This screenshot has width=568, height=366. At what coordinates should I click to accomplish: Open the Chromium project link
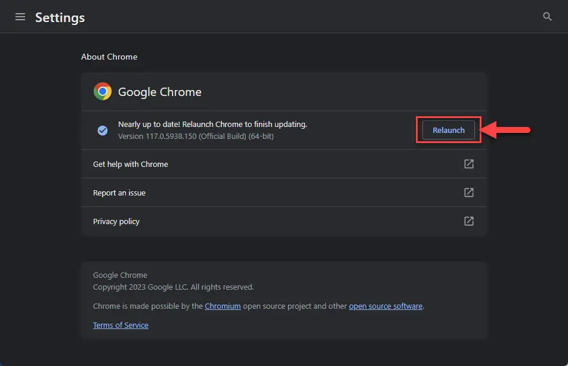click(x=223, y=306)
